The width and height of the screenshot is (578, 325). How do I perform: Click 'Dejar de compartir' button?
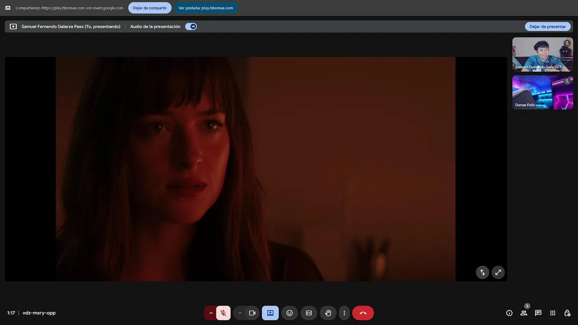click(x=149, y=8)
